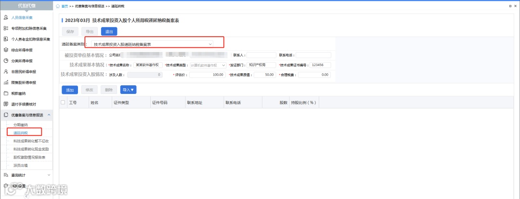Click 递延纳税 in the breadcrumb

(x=118, y=6)
